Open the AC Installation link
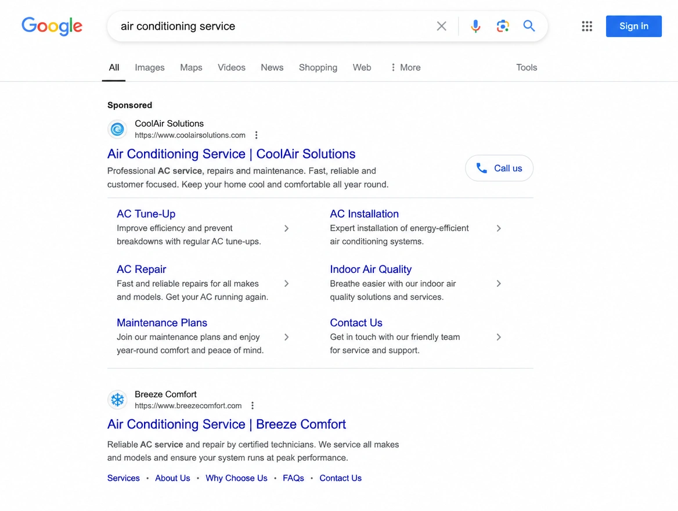The width and height of the screenshot is (678, 511). (x=364, y=214)
